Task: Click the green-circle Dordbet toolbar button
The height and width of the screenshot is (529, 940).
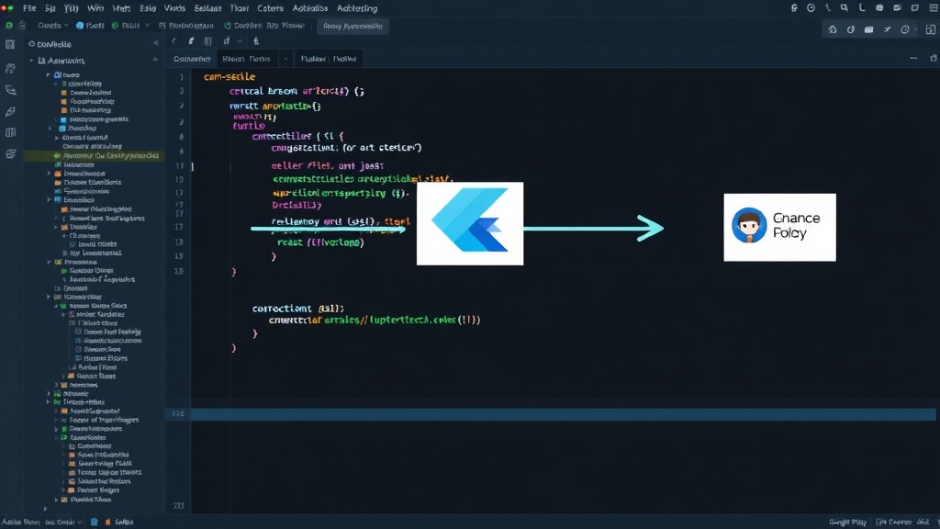Action: pos(264,26)
